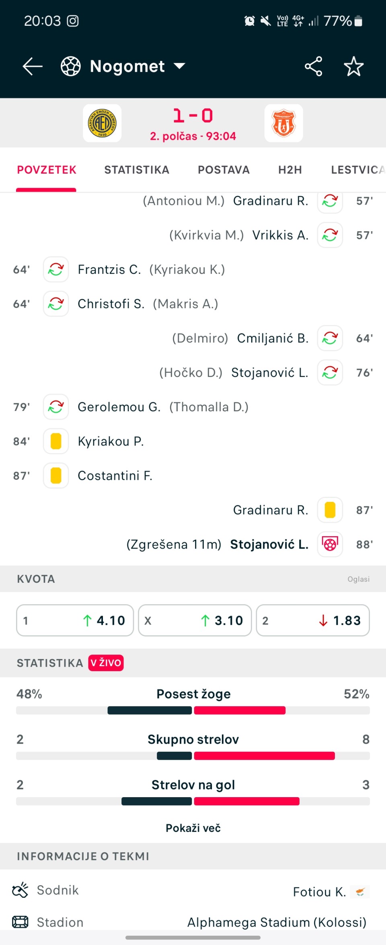Open the LESTVICA tab
386x945 pixels.
click(x=358, y=170)
